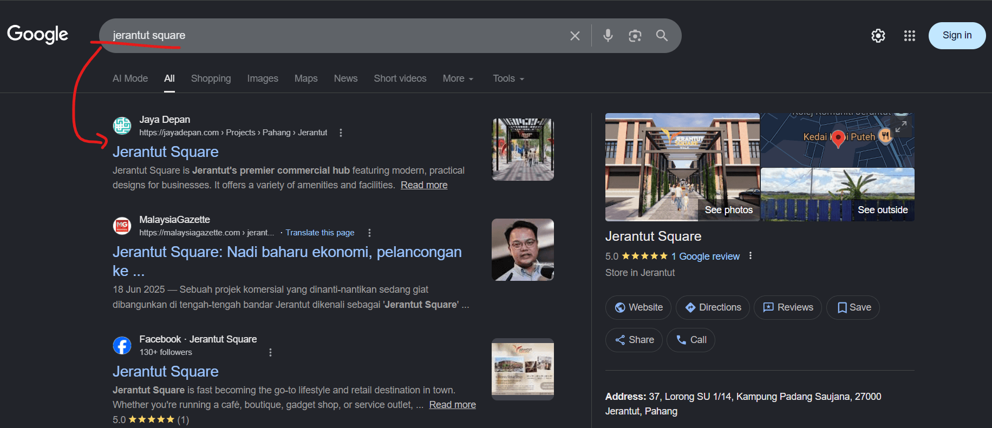The width and height of the screenshot is (992, 428).
Task: Click Store in Jerantut label
Action: pyautogui.click(x=640, y=273)
